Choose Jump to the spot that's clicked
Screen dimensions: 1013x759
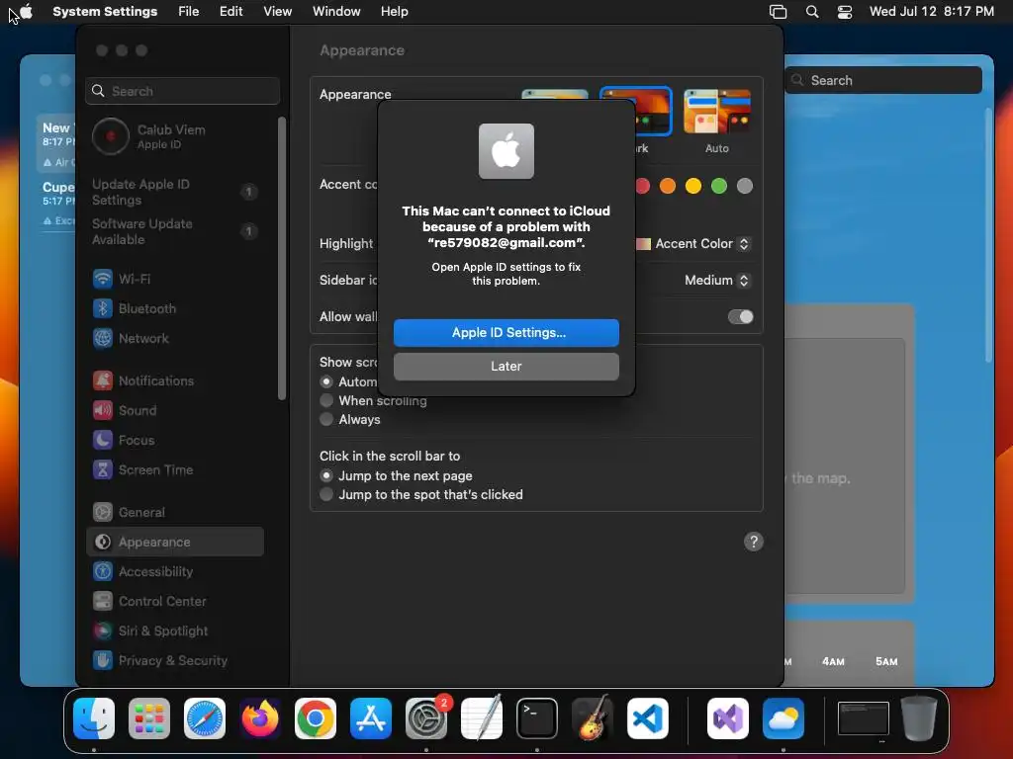tap(326, 494)
